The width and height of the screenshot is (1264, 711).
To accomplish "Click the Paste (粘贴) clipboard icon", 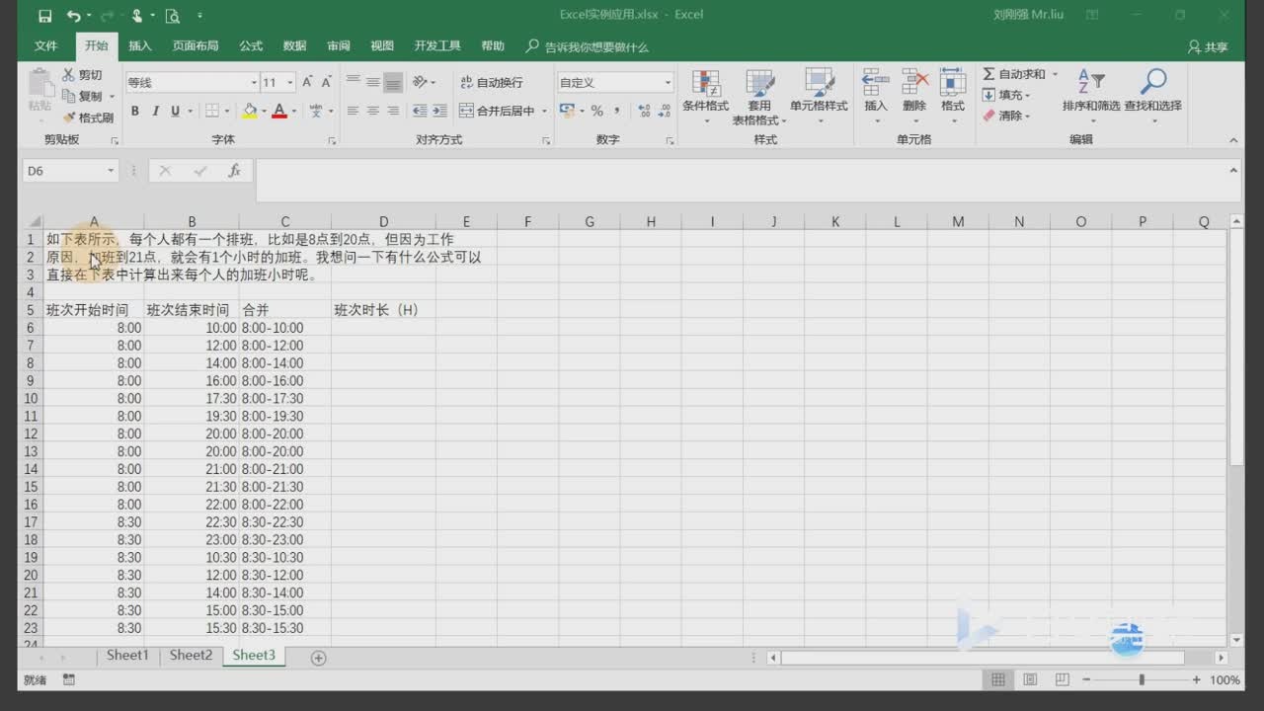I will click(x=39, y=83).
